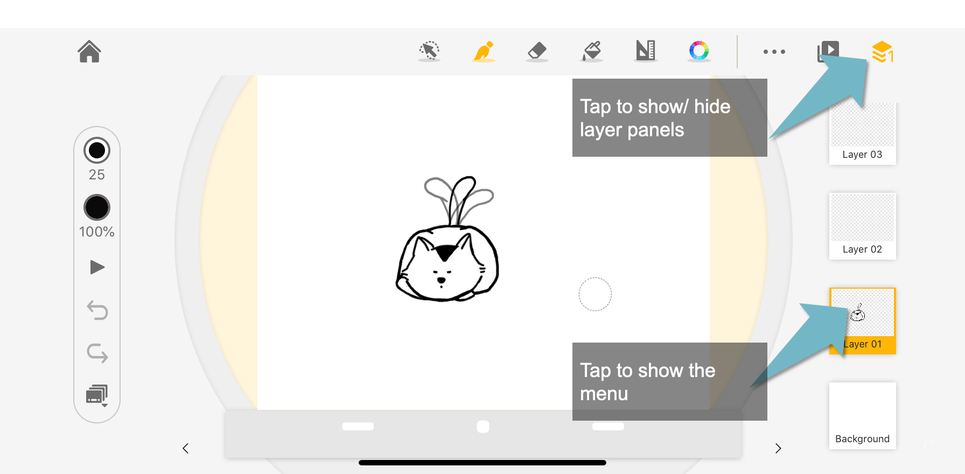Screen dimensions: 965x474
Task: Select the Background layer
Action: [863, 416]
